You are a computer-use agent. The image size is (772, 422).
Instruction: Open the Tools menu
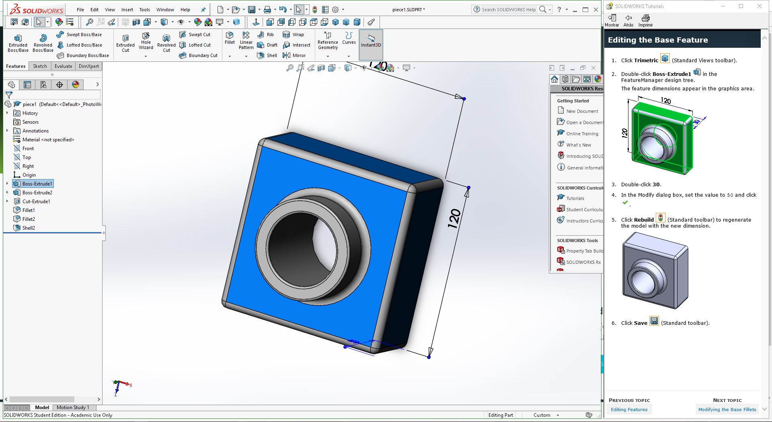pos(144,10)
